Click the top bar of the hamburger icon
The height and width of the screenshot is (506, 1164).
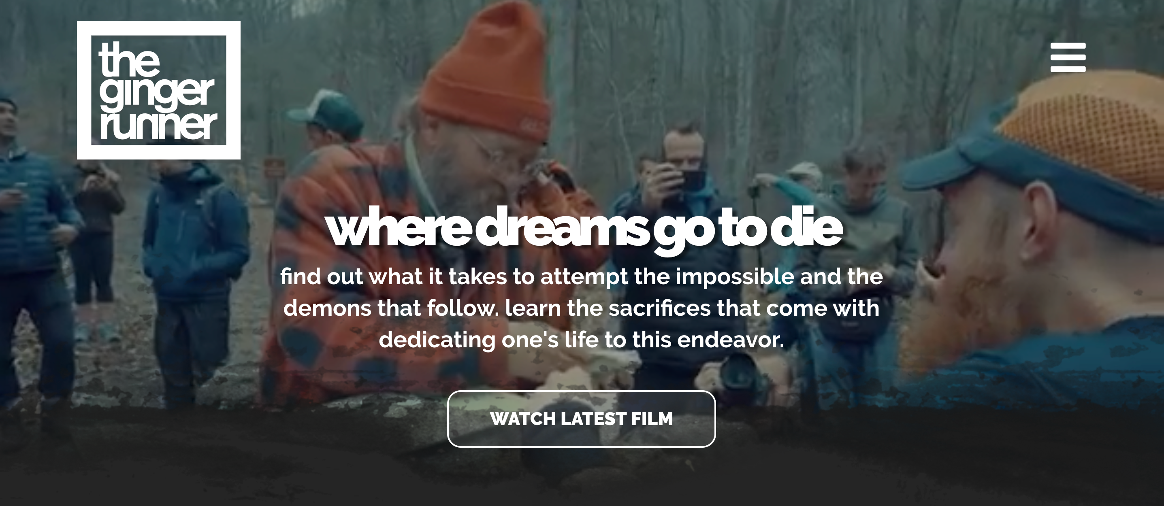pos(1068,46)
